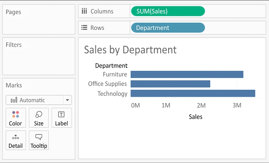Click the Columns shelf icon

click(84, 11)
